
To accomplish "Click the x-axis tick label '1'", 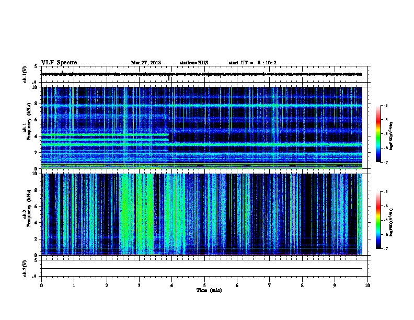I will pos(74,285).
